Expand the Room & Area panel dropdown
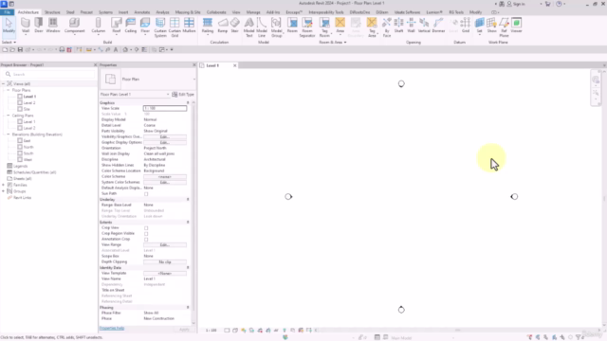 point(333,42)
